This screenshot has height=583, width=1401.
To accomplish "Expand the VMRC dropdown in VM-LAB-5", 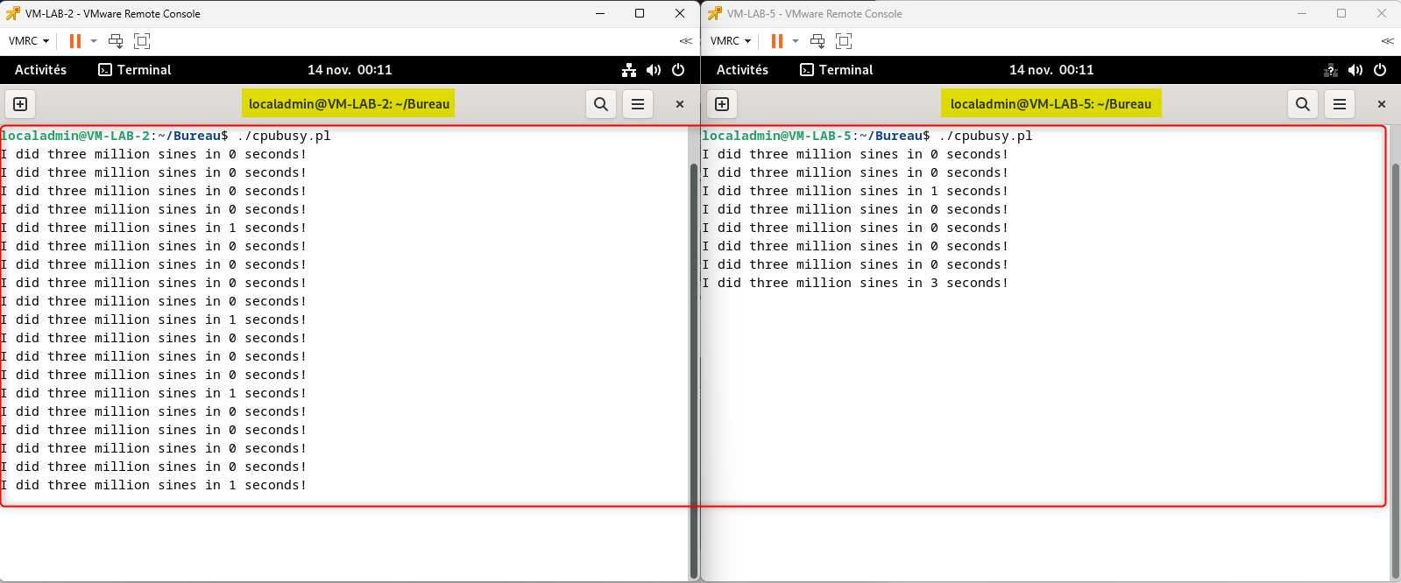I will (731, 41).
